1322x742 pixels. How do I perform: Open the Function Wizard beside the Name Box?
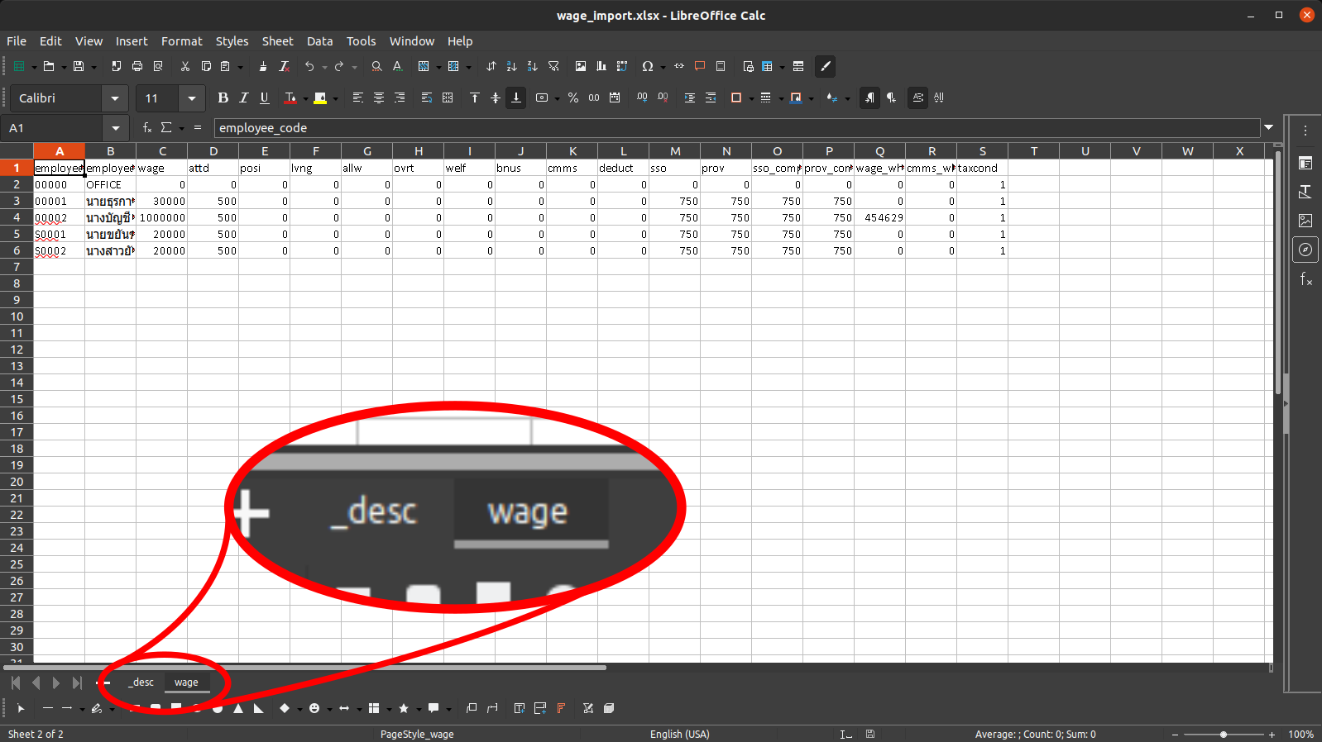click(147, 128)
